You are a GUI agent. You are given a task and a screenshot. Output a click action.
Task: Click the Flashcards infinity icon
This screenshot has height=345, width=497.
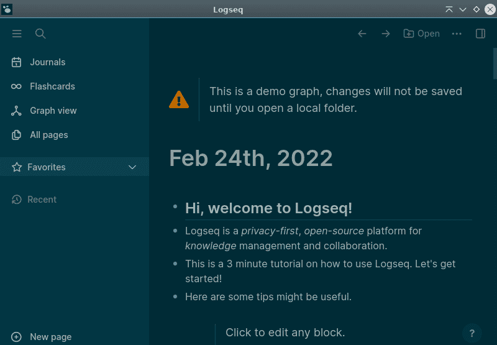(16, 86)
